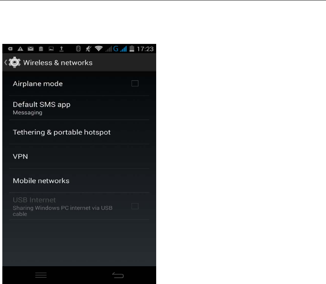This screenshot has height=284, width=326.
Task: Tap the hardware menu navigation button
Action: point(41,275)
